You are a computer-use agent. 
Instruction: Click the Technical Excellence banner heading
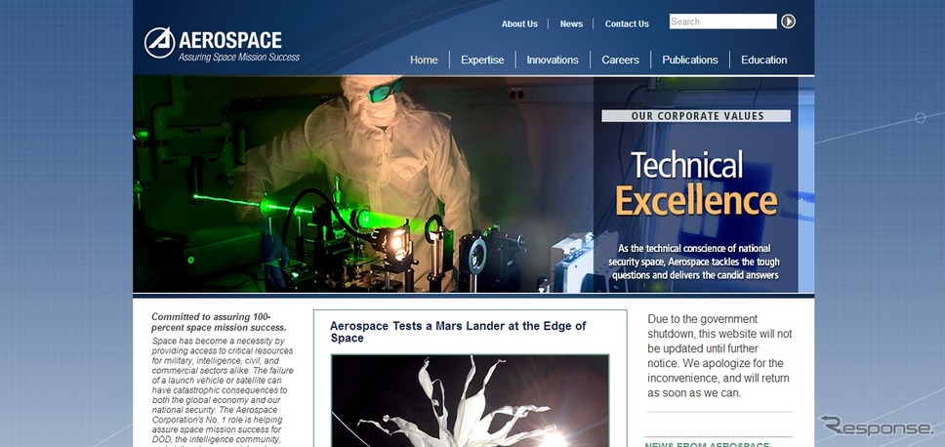696,183
